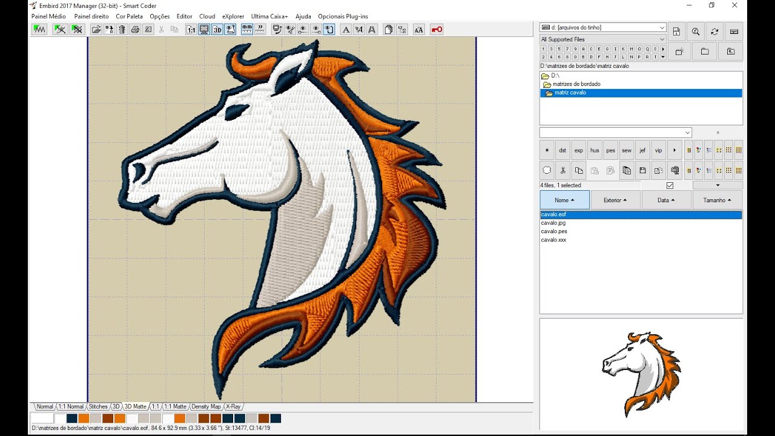Click the plain letter A text icon
775x436 pixels.
pyautogui.click(x=346, y=29)
